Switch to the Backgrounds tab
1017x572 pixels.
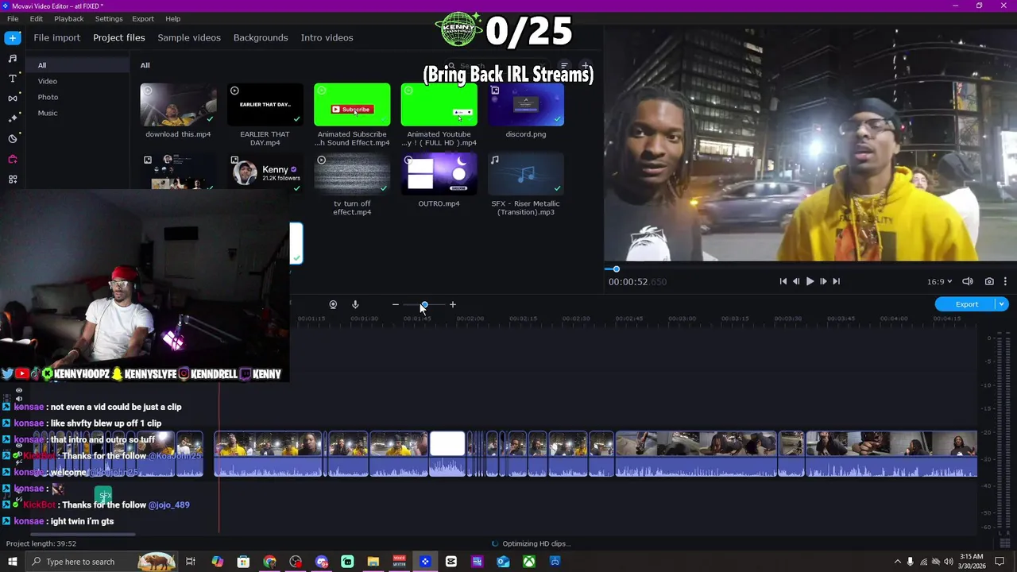tap(261, 37)
